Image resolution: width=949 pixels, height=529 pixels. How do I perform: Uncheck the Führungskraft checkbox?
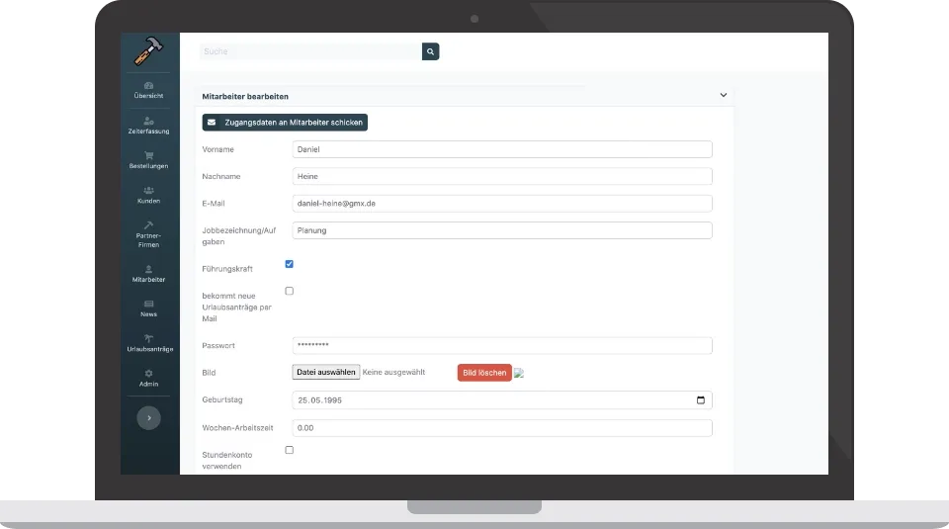coord(290,264)
